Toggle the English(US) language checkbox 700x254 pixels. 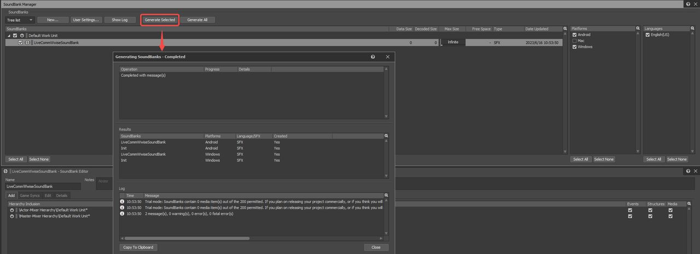(x=648, y=34)
